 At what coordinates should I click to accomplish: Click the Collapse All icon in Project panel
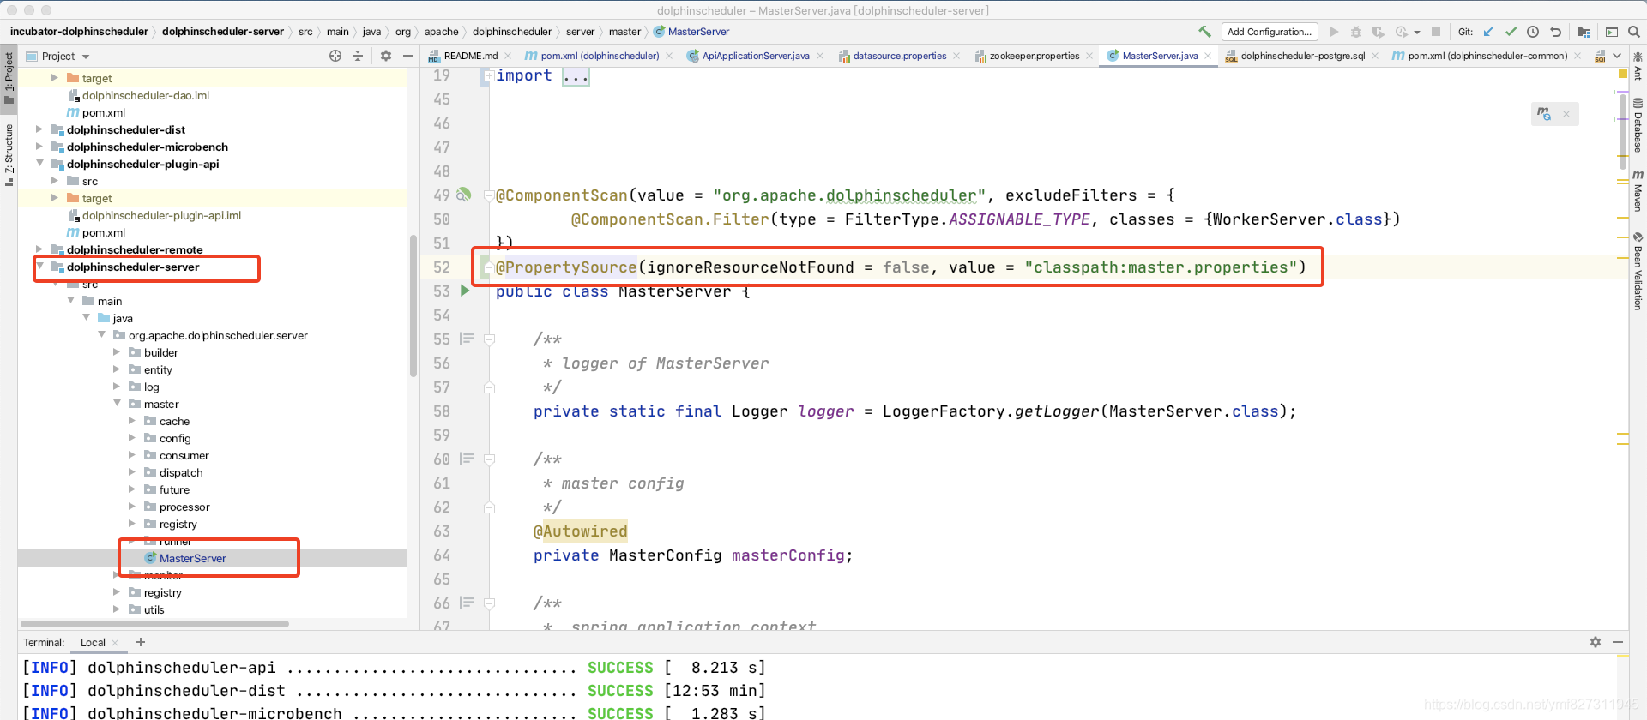click(x=358, y=56)
